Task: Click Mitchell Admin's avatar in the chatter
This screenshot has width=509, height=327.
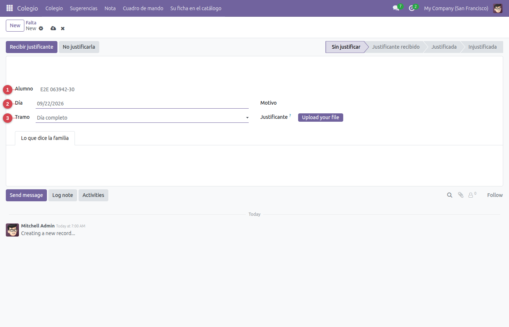Action: 12,230
